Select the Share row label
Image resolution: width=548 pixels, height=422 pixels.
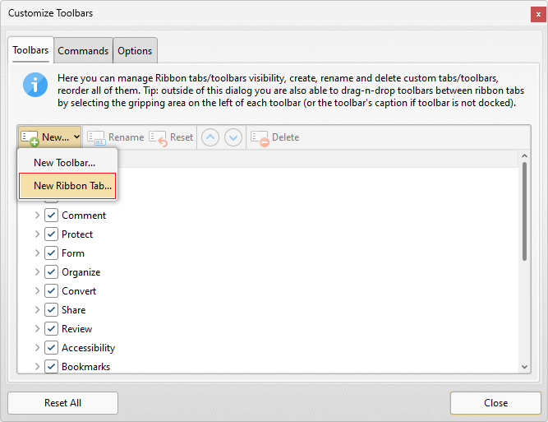74,309
